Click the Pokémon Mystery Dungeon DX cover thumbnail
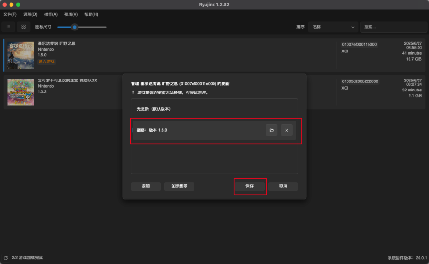Viewport: 429px width, 264px height. [x=21, y=92]
